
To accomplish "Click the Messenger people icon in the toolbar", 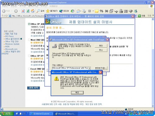I will 135,11.
